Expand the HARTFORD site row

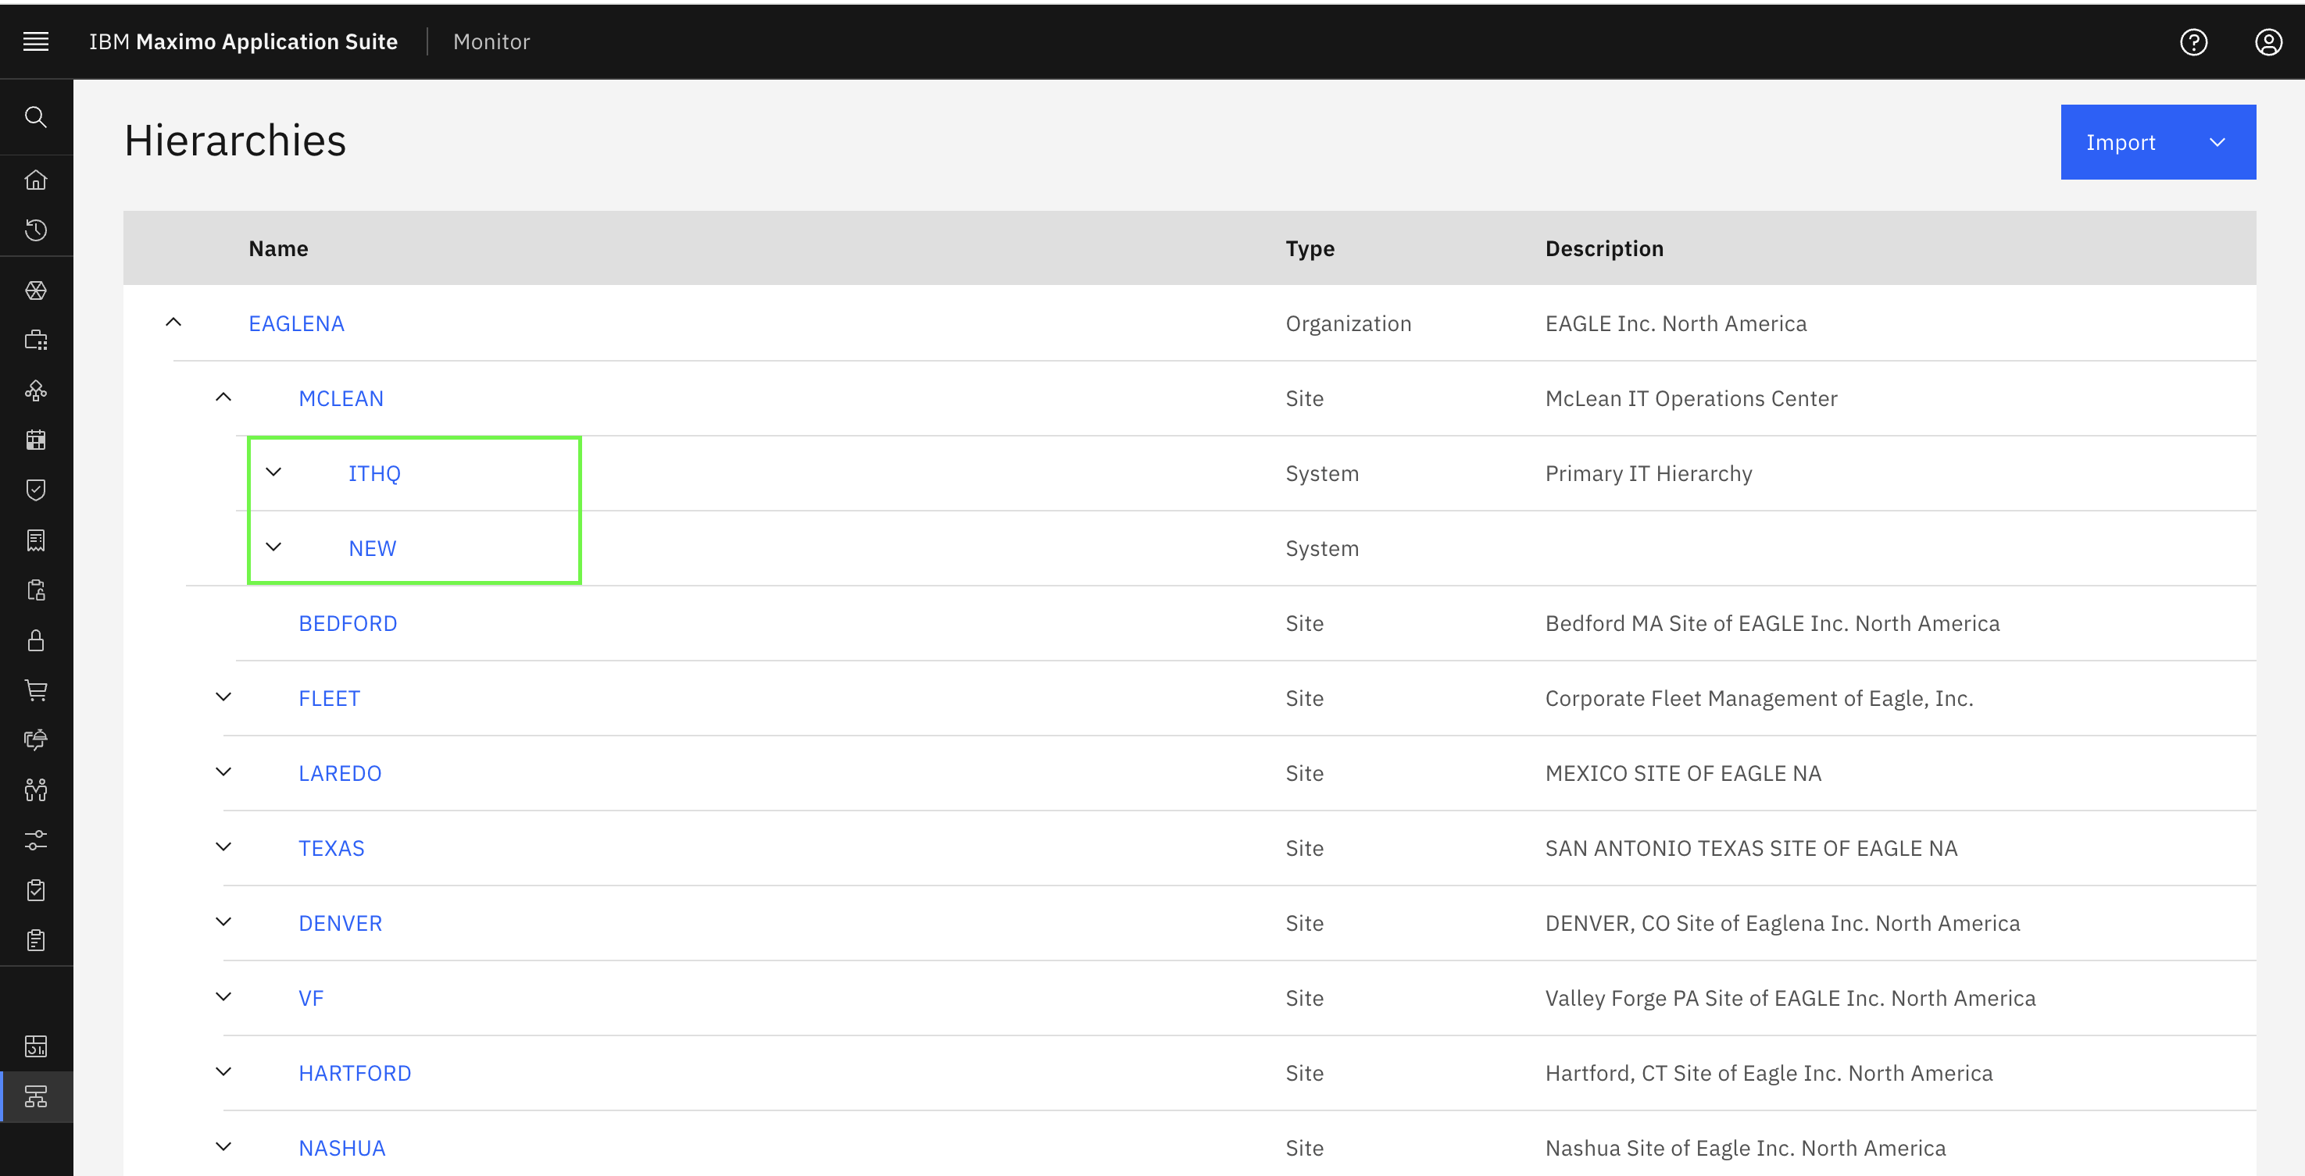pyautogui.click(x=223, y=1072)
